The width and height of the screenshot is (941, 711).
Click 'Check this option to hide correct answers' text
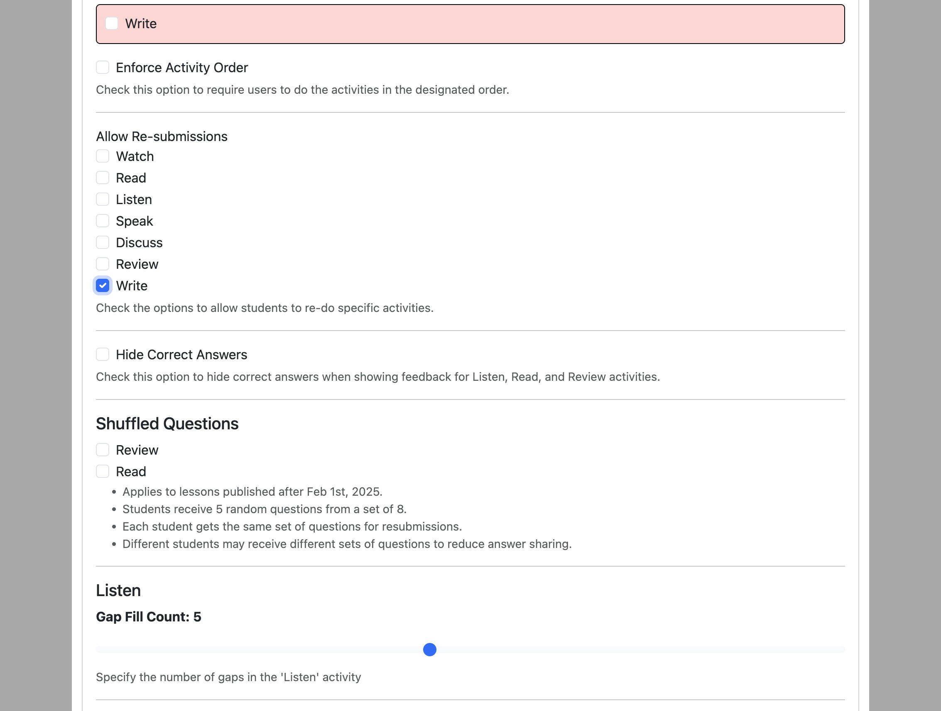378,377
